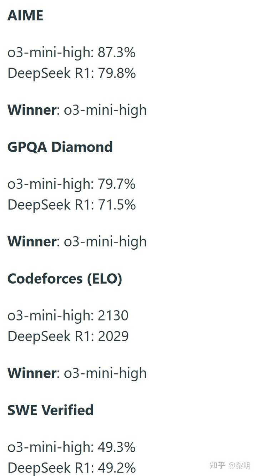The height and width of the screenshot is (476, 257).
Task: Click the @黎明 username watermark
Action: pos(240,465)
